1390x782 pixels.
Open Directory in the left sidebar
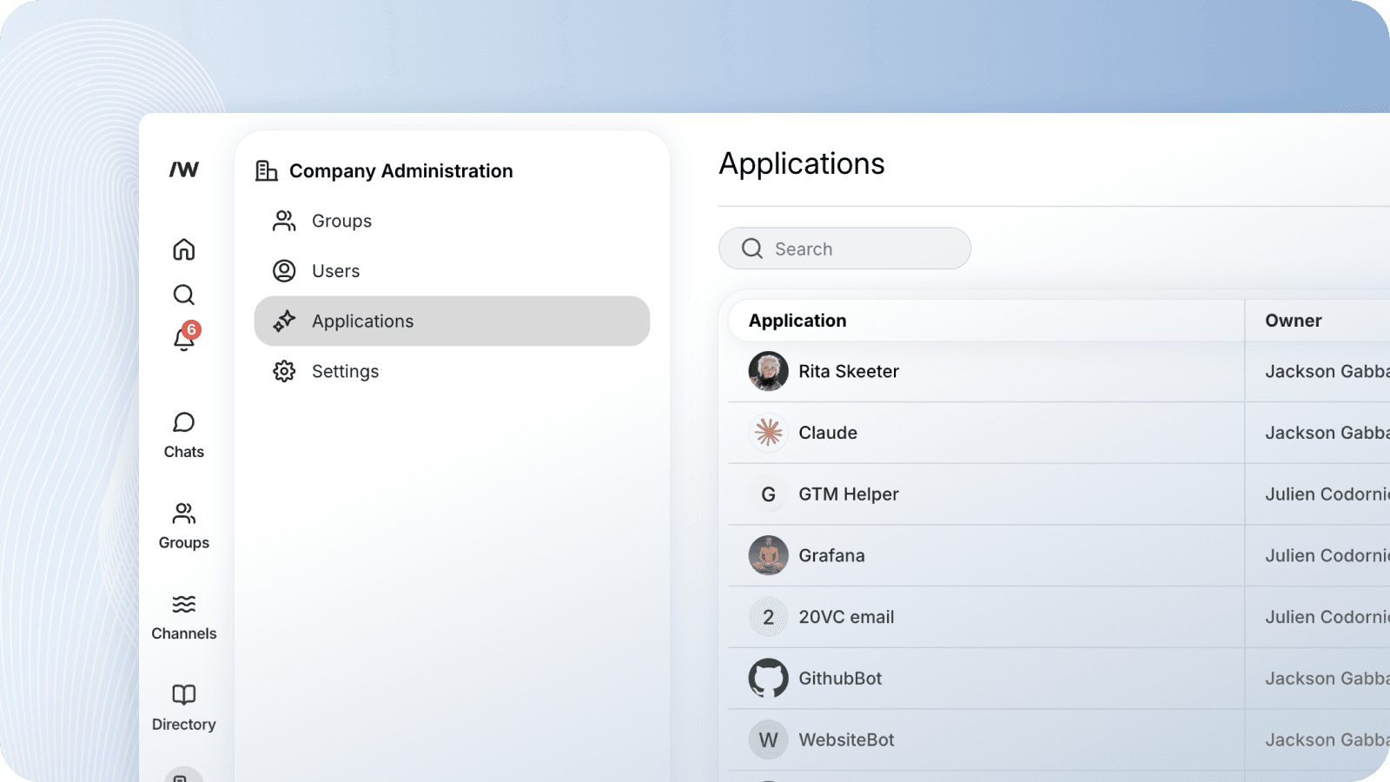pos(184,708)
